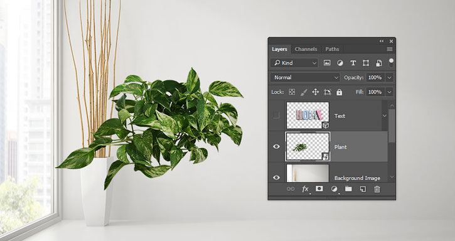The width and height of the screenshot is (455, 241).
Task: Click the Opacity value field
Action: (x=375, y=78)
